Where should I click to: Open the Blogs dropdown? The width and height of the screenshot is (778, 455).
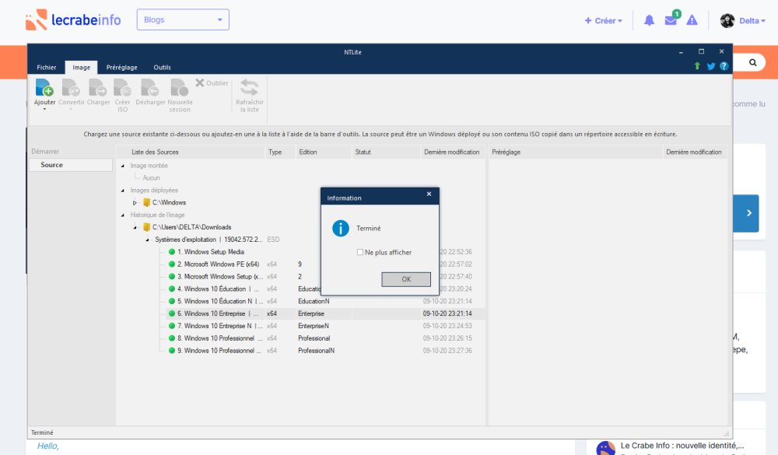click(183, 20)
